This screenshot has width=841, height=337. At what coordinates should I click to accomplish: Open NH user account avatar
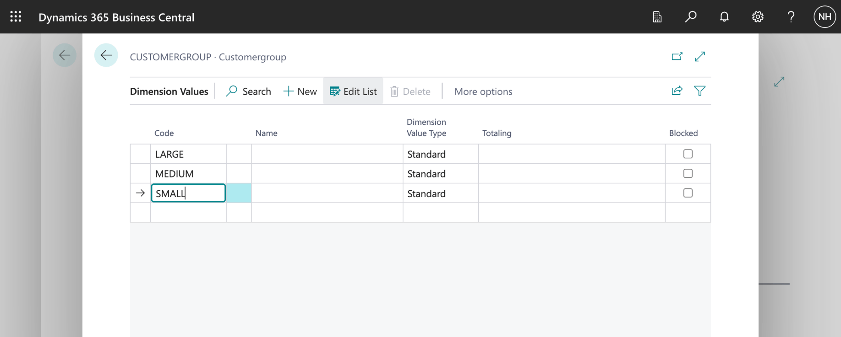point(825,17)
